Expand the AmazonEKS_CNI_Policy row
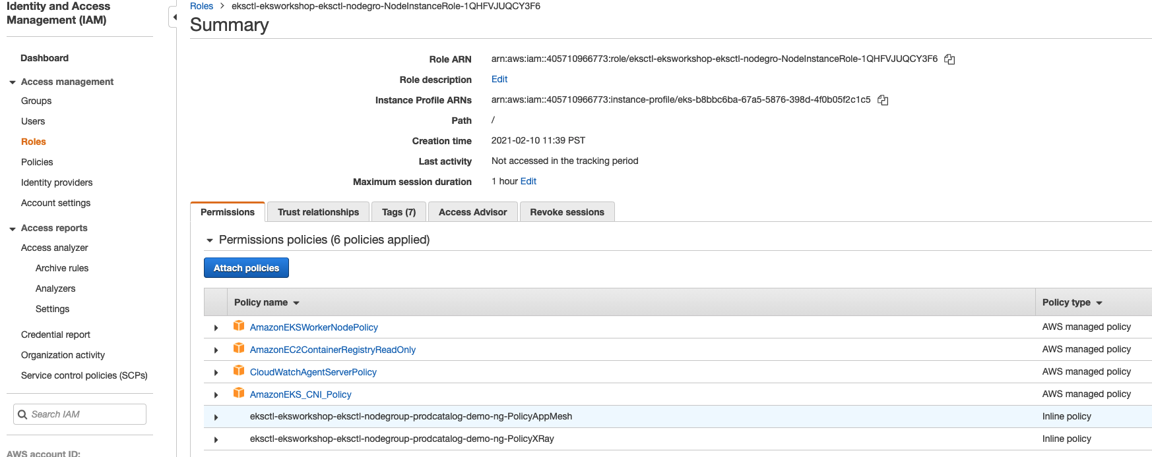 [216, 394]
